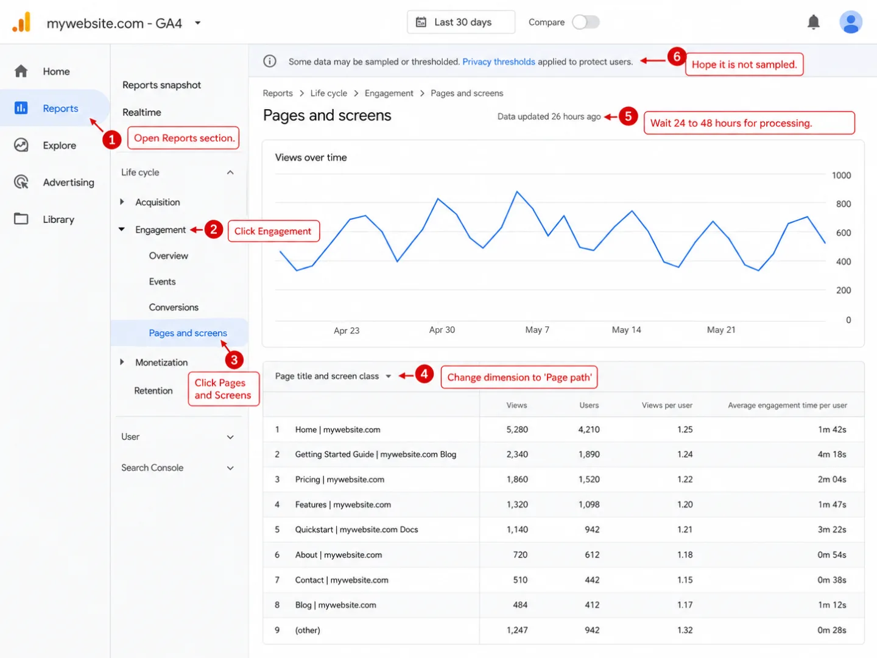
Task: Click the Advertising target icon
Action: pos(21,182)
